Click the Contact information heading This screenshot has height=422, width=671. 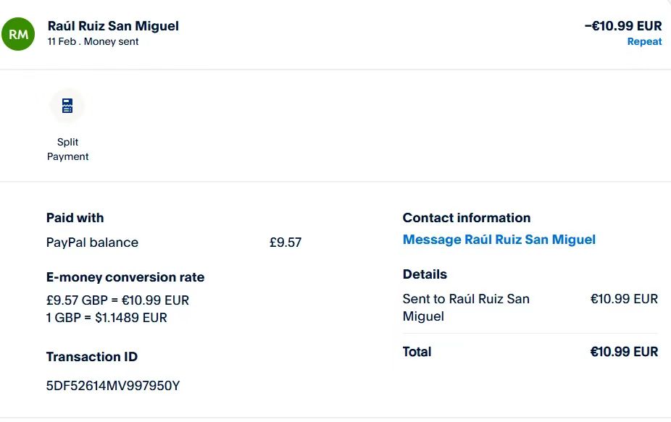466,218
